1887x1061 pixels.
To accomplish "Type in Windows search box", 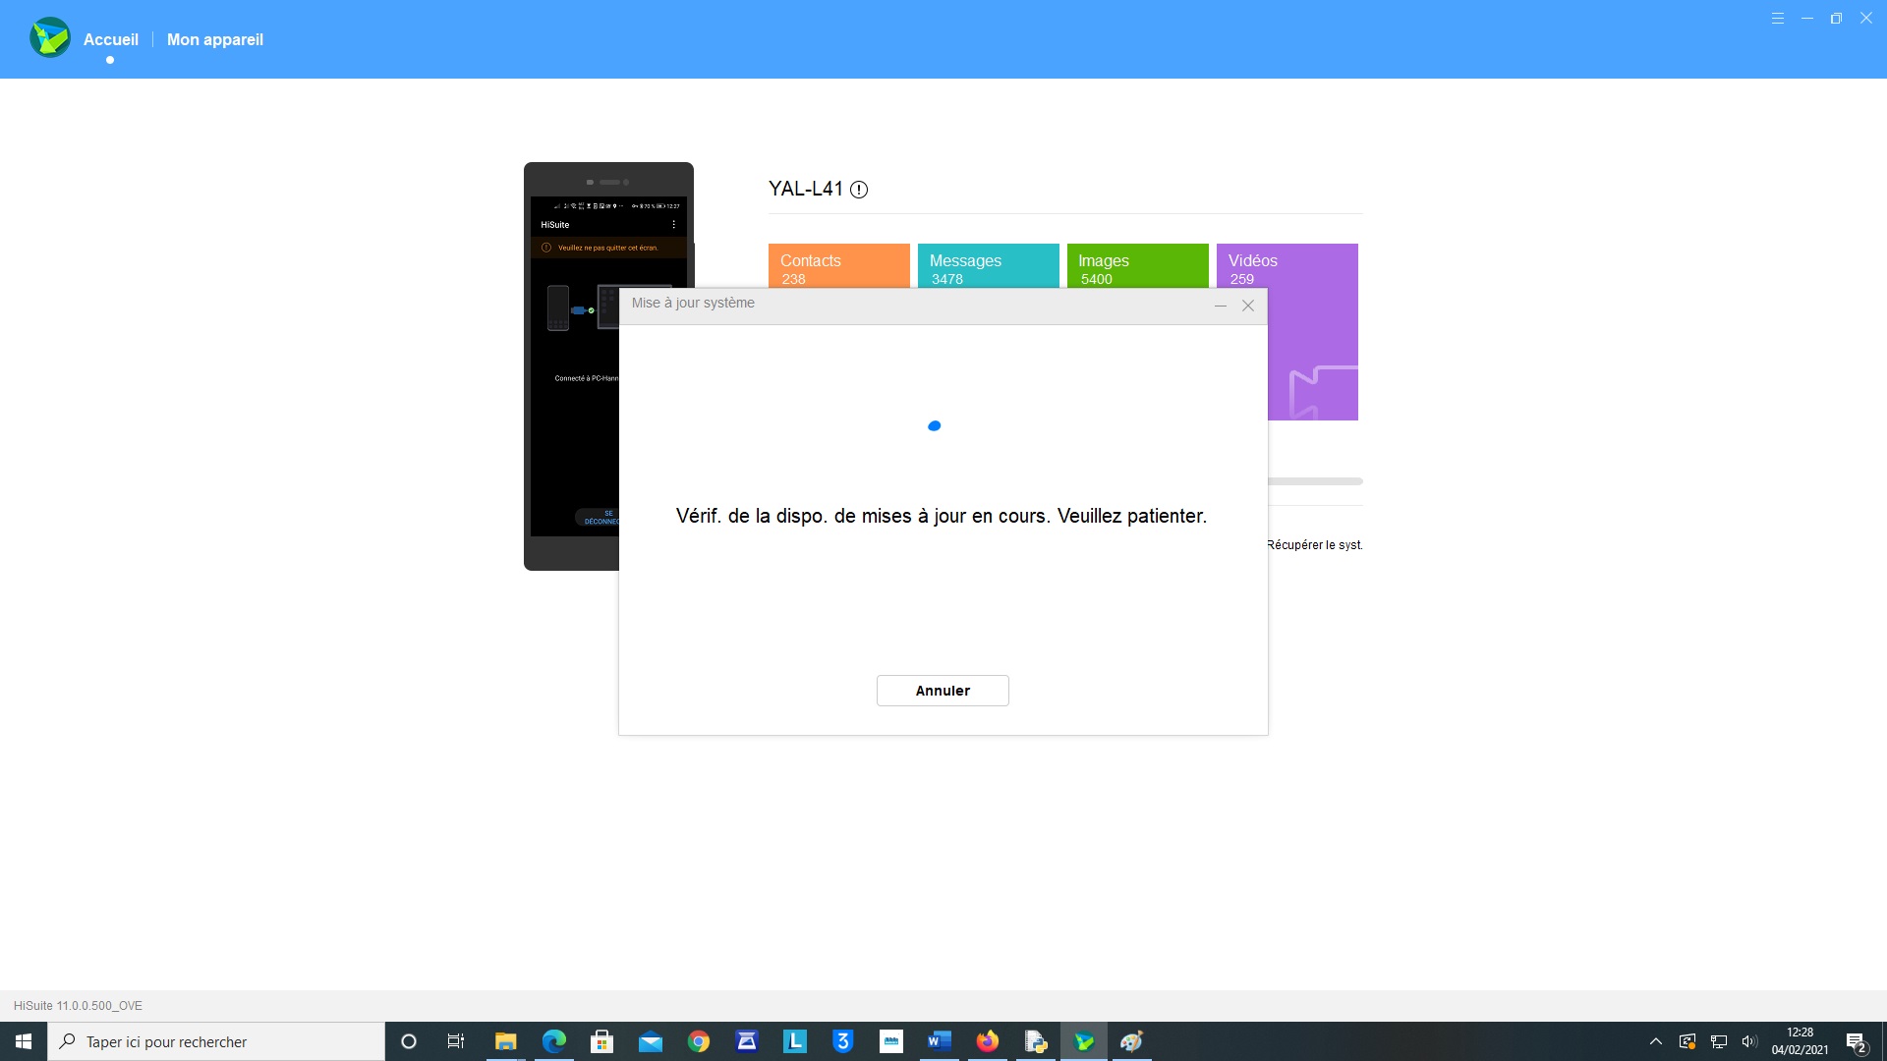I will [216, 1041].
